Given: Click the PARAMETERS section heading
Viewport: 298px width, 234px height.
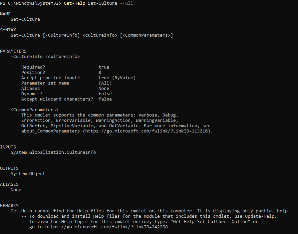Looking at the screenshot, I should tap(13, 51).
